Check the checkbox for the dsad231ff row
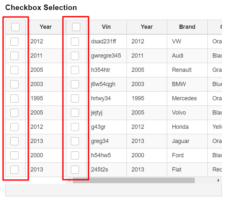The width and height of the screenshot is (231, 198). [x=75, y=41]
